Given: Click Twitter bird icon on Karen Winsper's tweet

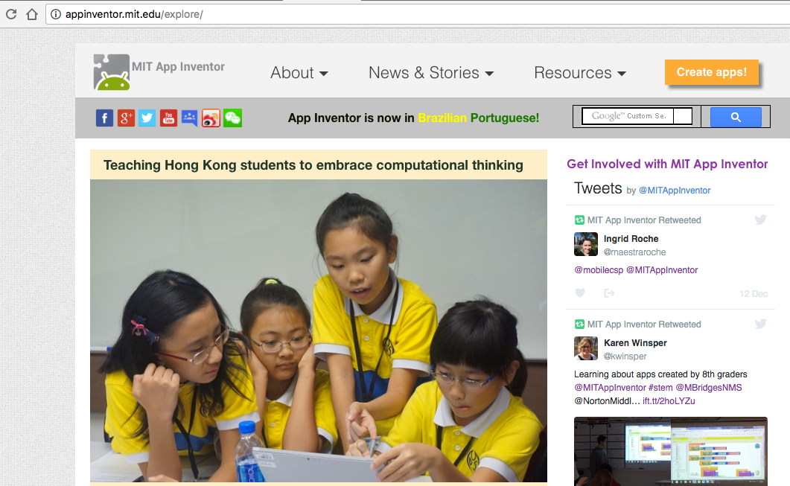Looking at the screenshot, I should pos(761,324).
